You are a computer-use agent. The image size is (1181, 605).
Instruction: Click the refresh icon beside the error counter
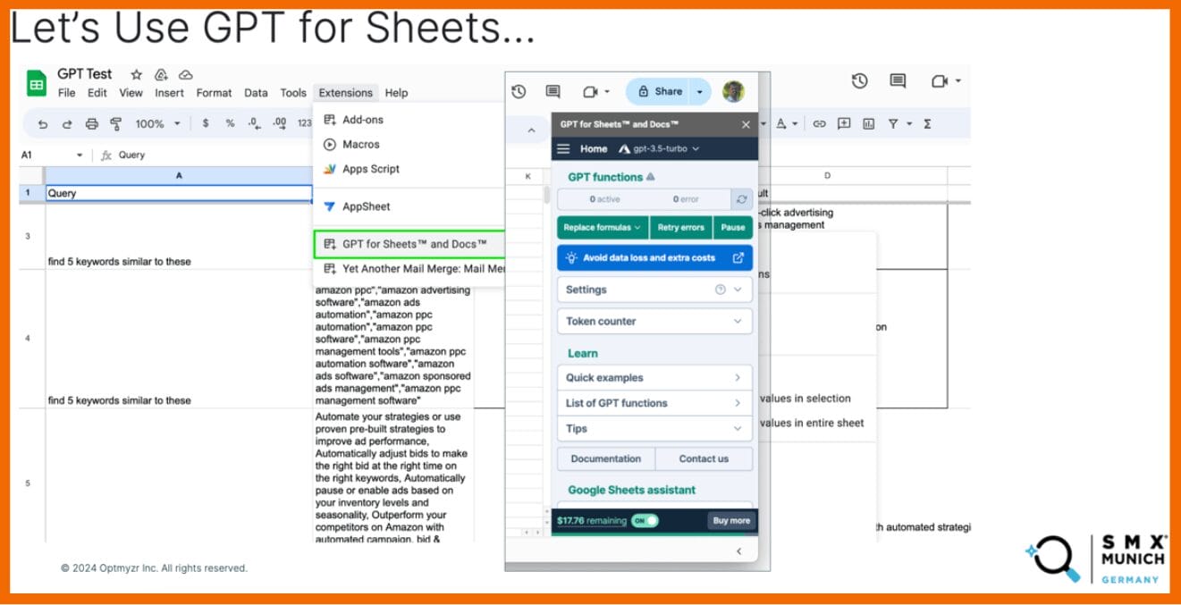point(740,199)
